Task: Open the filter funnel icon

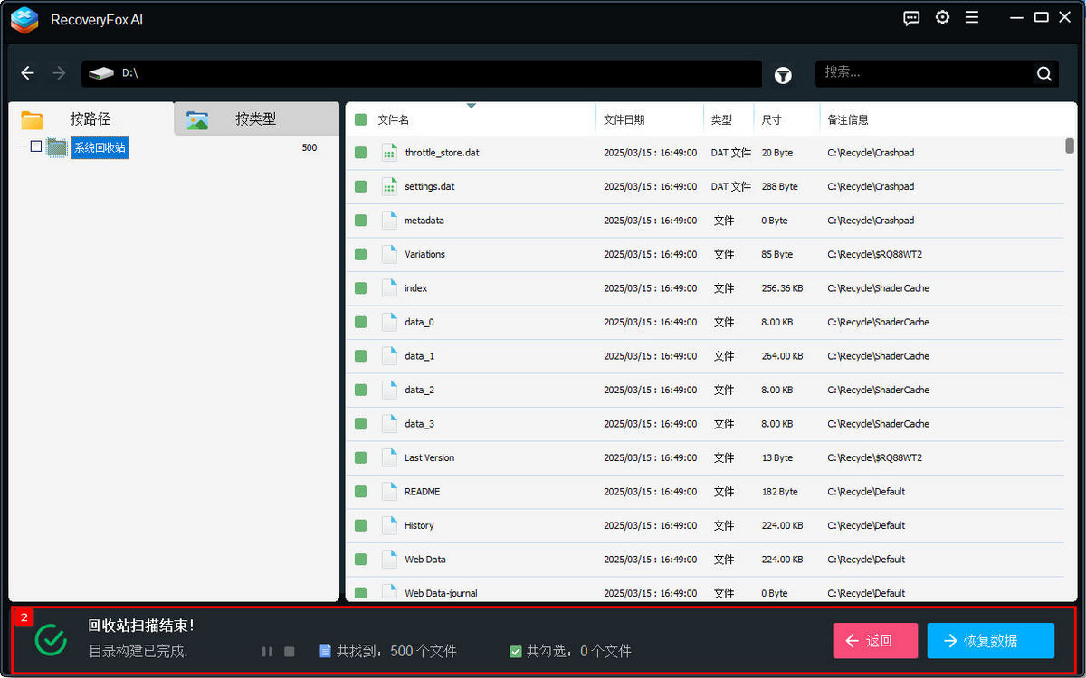Action: pyautogui.click(x=783, y=76)
